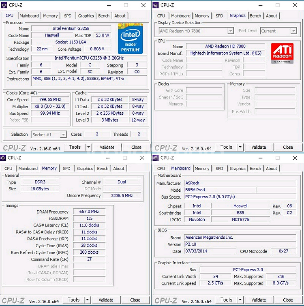
Task: Click CPU-Z title bar icon of motherboard window
Action: (156, 158)
